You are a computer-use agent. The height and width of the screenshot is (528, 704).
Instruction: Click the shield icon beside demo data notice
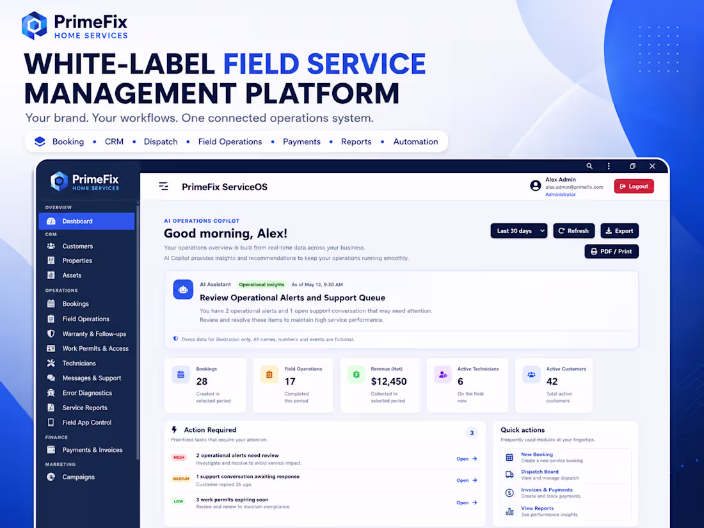click(x=175, y=339)
